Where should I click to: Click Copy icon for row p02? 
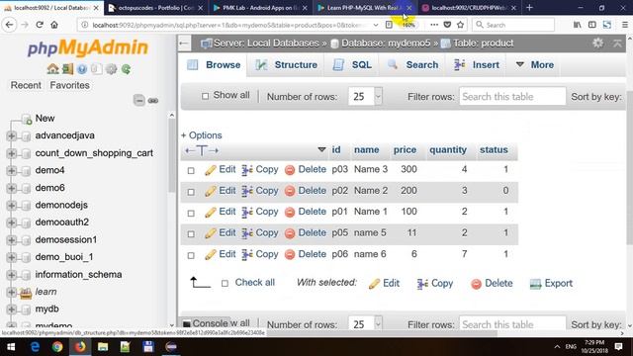(247, 191)
